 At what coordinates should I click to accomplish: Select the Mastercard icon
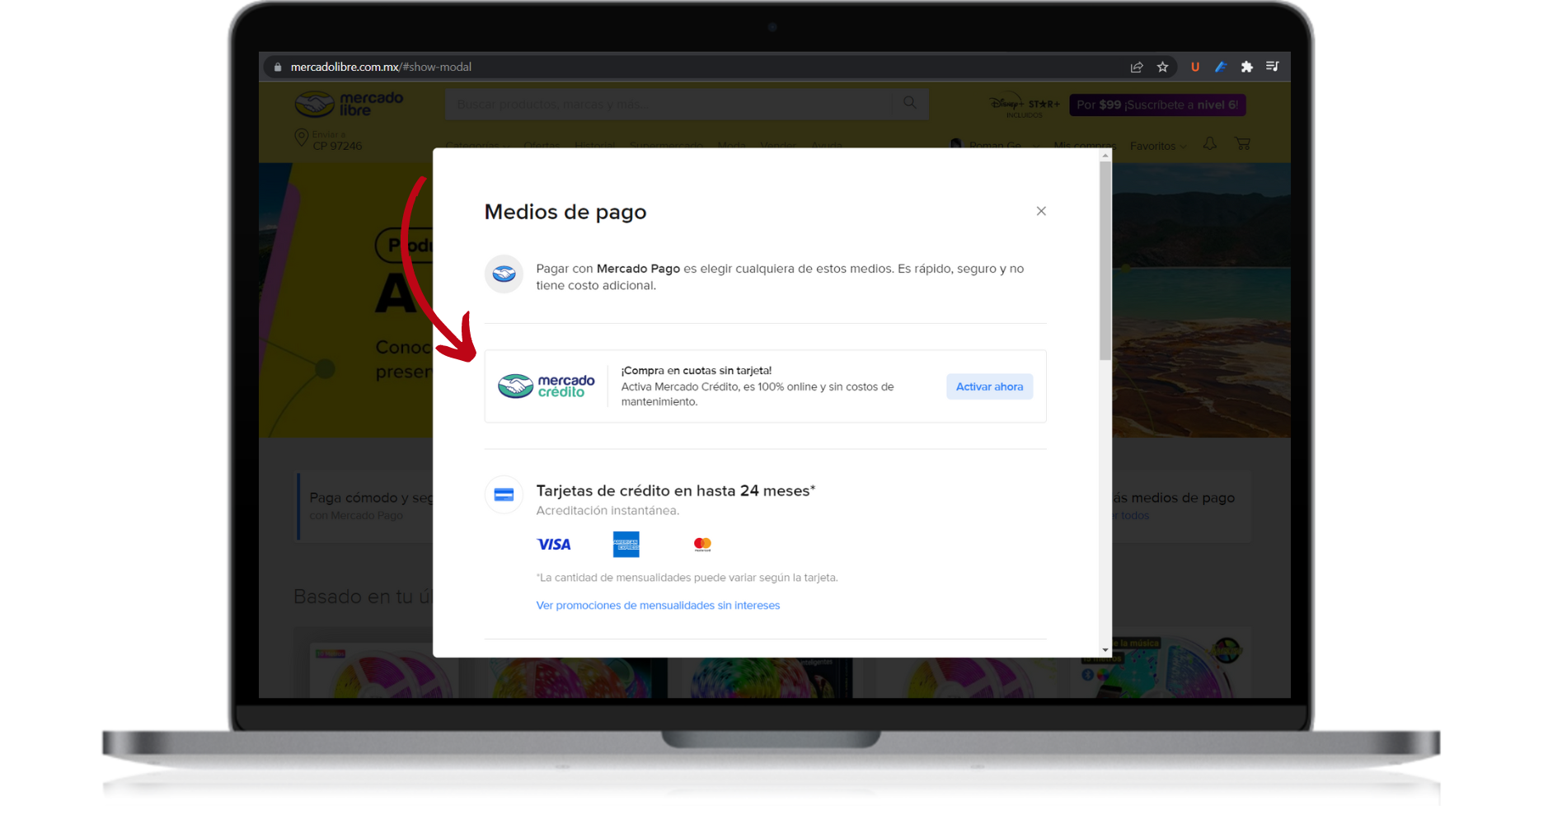tap(701, 544)
